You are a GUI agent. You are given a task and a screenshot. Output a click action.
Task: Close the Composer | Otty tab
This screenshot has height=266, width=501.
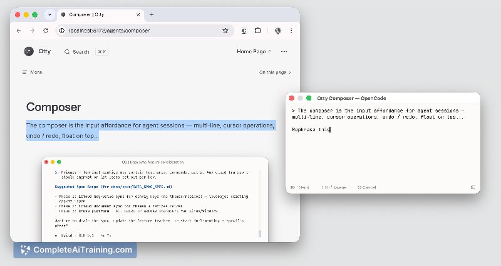click(x=138, y=14)
